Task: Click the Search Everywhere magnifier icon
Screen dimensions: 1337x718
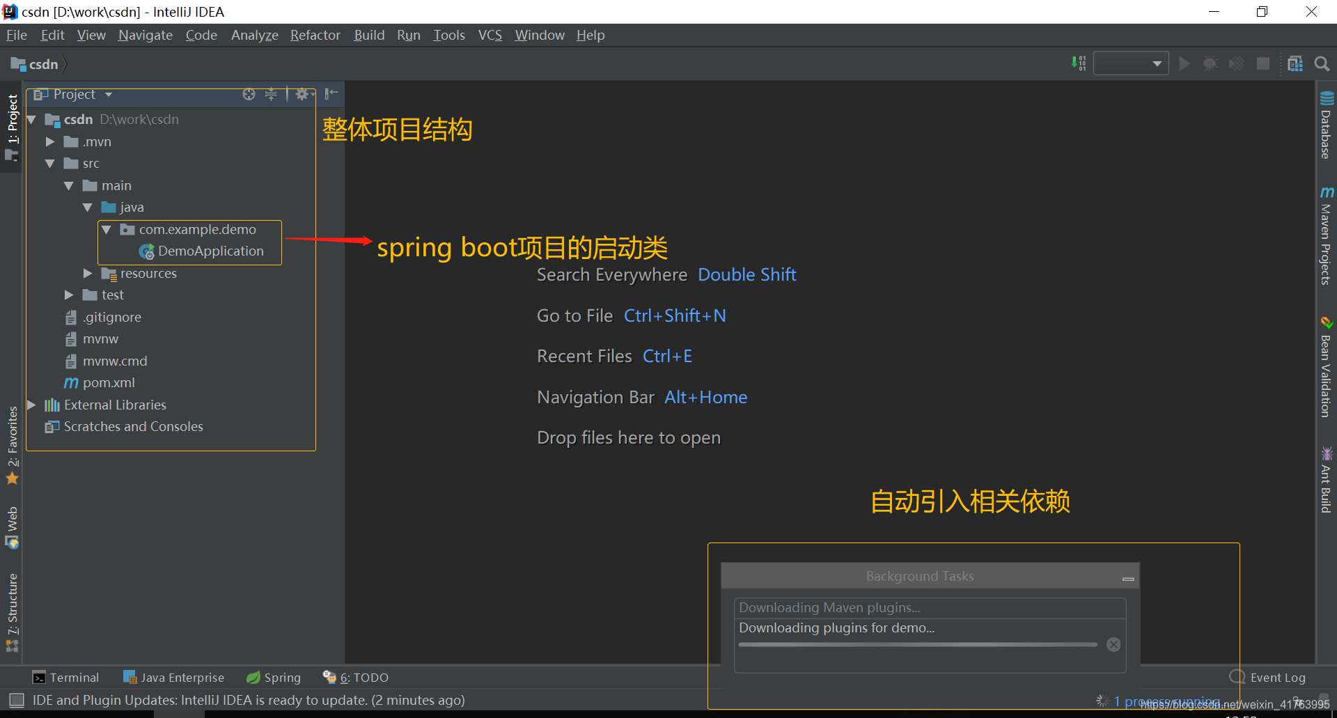Action: (1322, 63)
